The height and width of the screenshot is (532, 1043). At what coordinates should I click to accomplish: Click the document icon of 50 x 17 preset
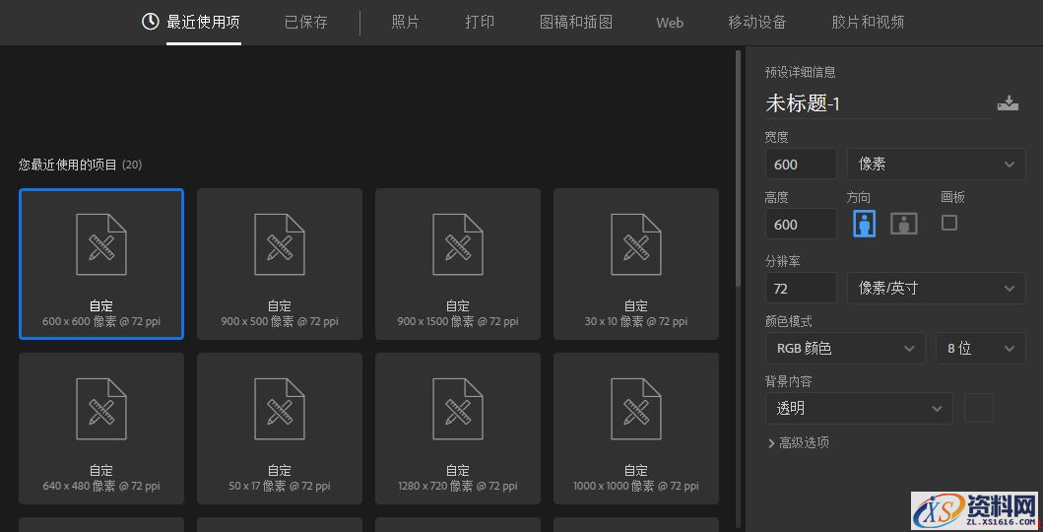[280, 409]
